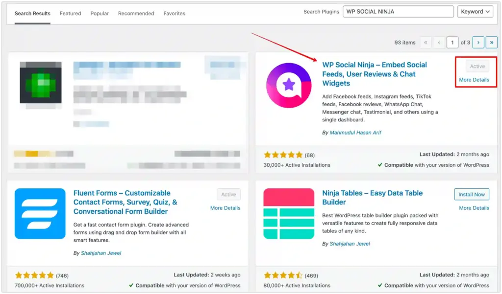The height and width of the screenshot is (294, 502).
Task: Open More Details for Fluent Forms
Action: point(225,208)
